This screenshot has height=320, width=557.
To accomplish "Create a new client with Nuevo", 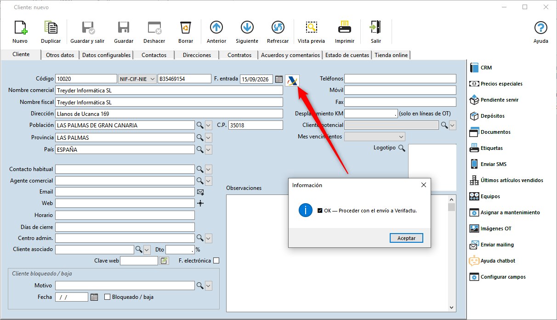I will (x=20, y=32).
